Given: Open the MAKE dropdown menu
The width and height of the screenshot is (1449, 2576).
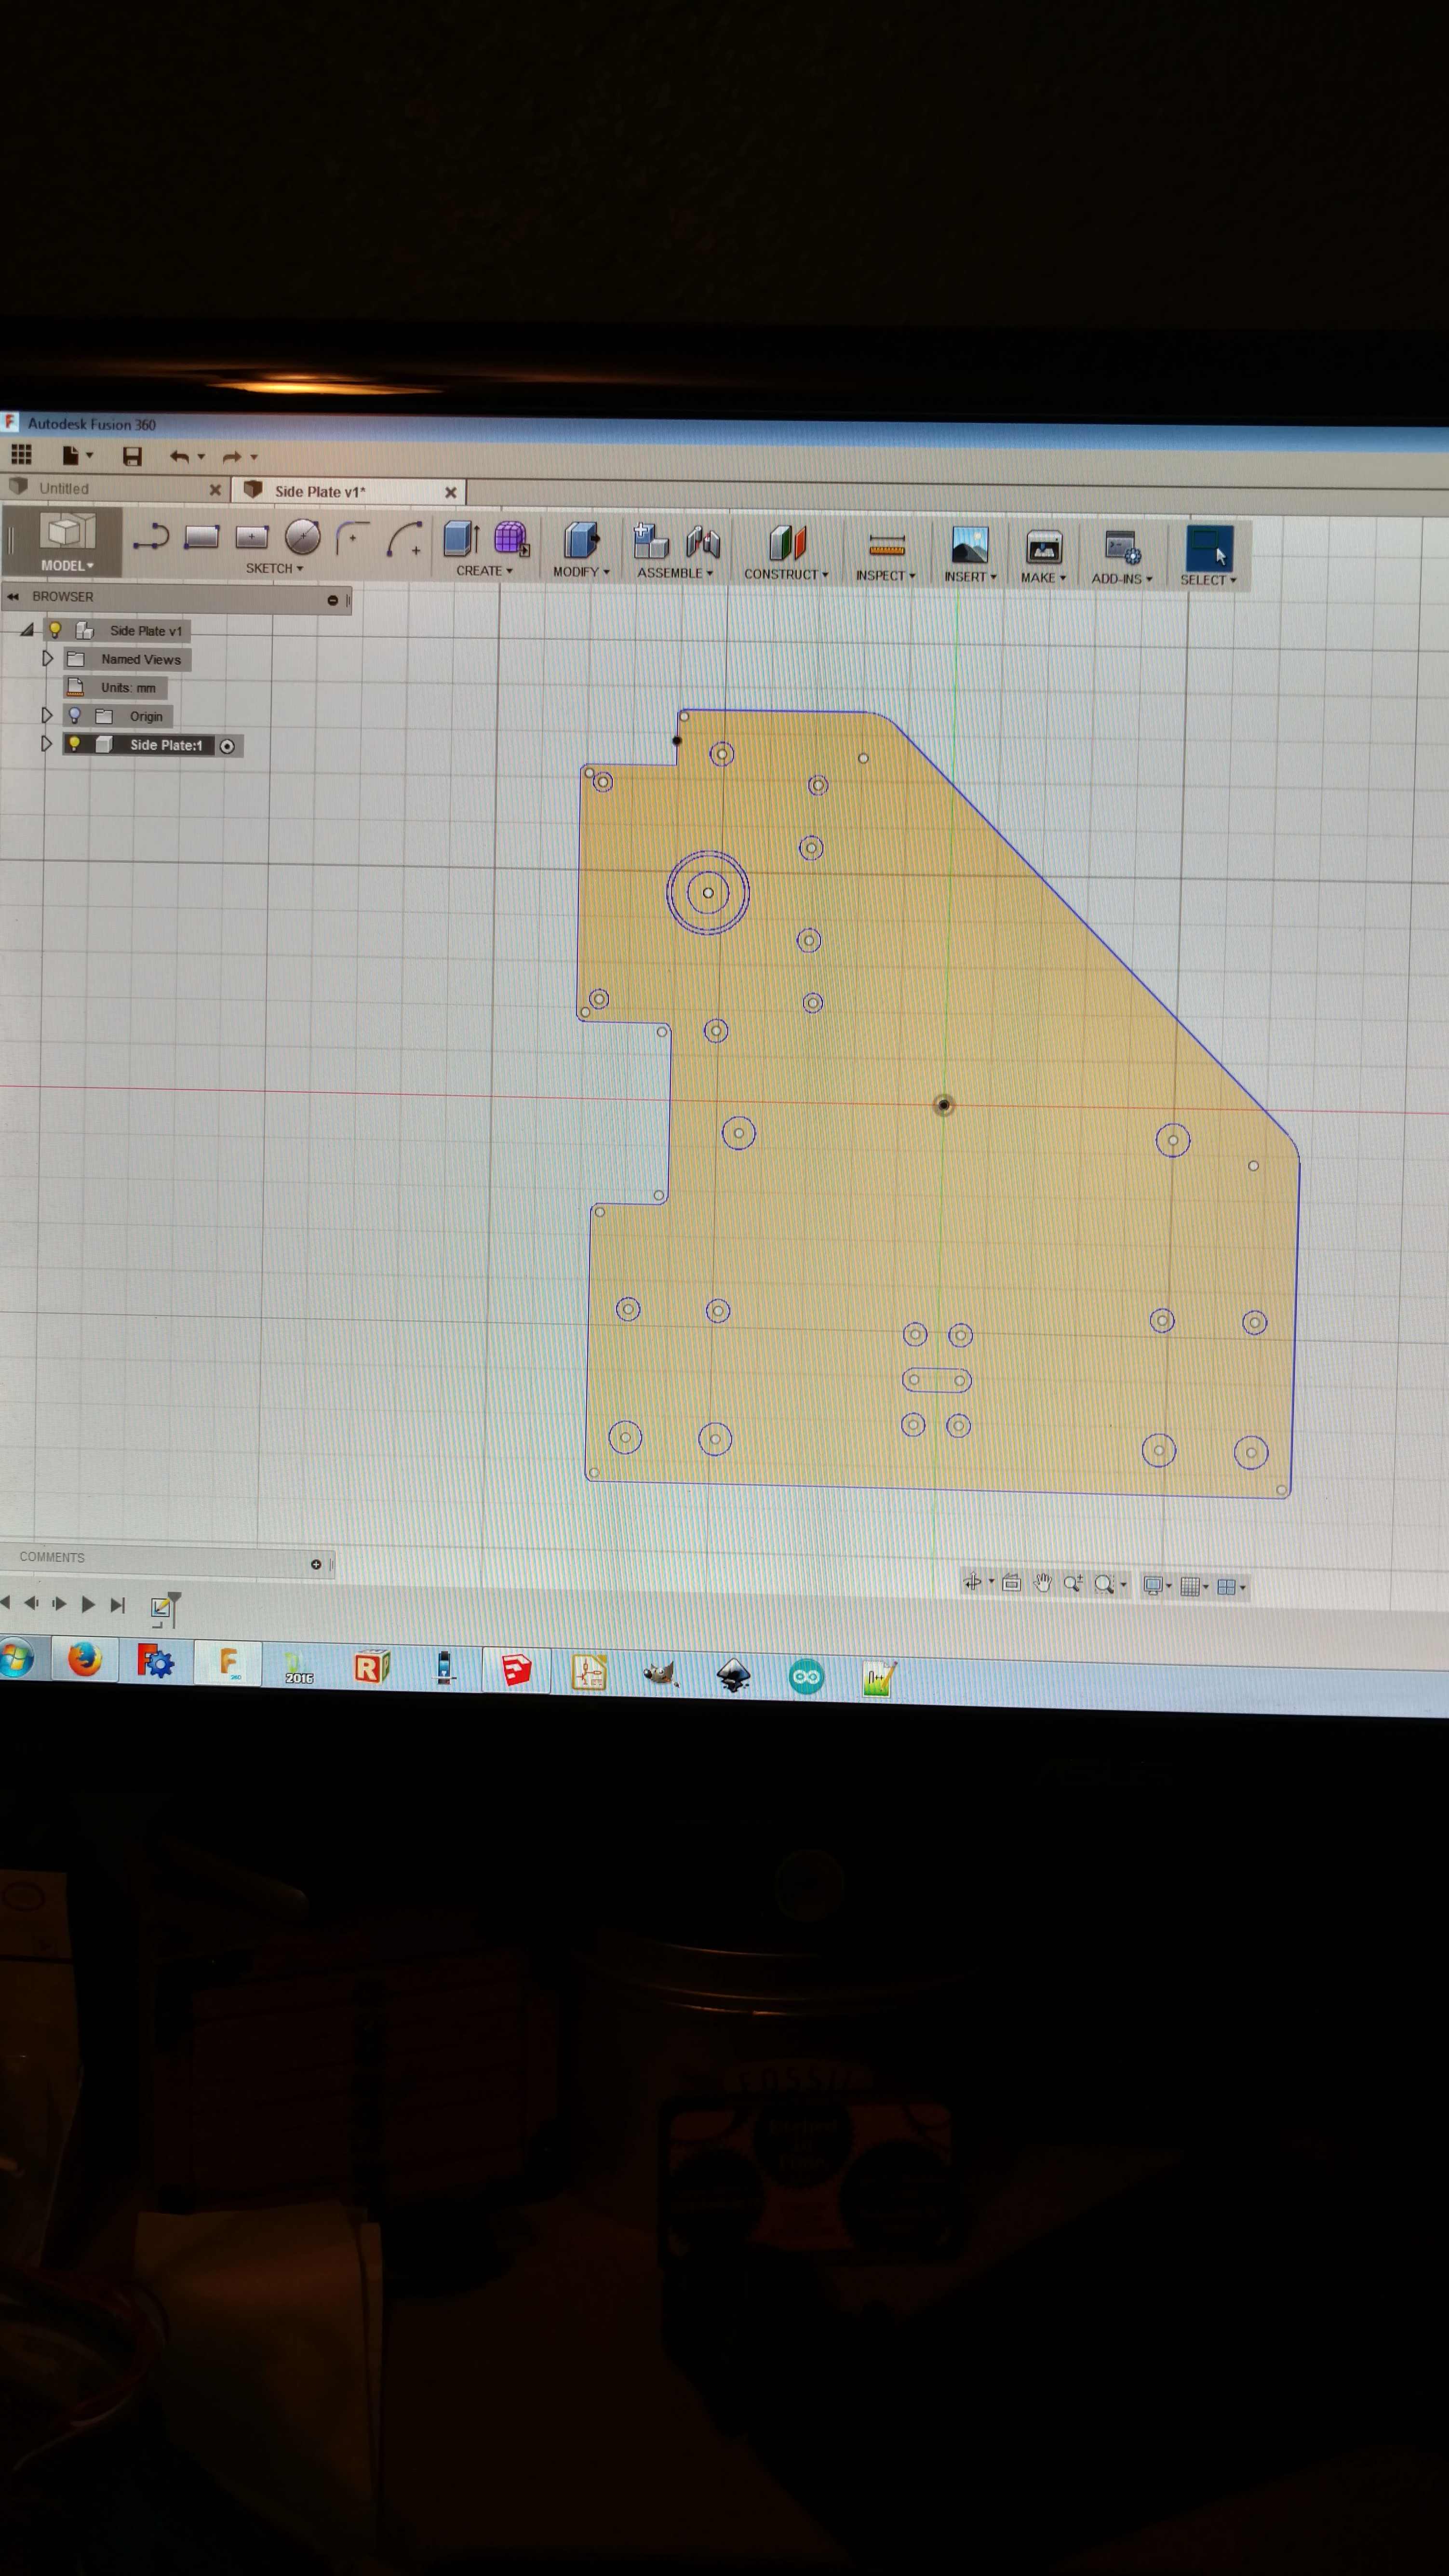Looking at the screenshot, I should point(1043,578).
